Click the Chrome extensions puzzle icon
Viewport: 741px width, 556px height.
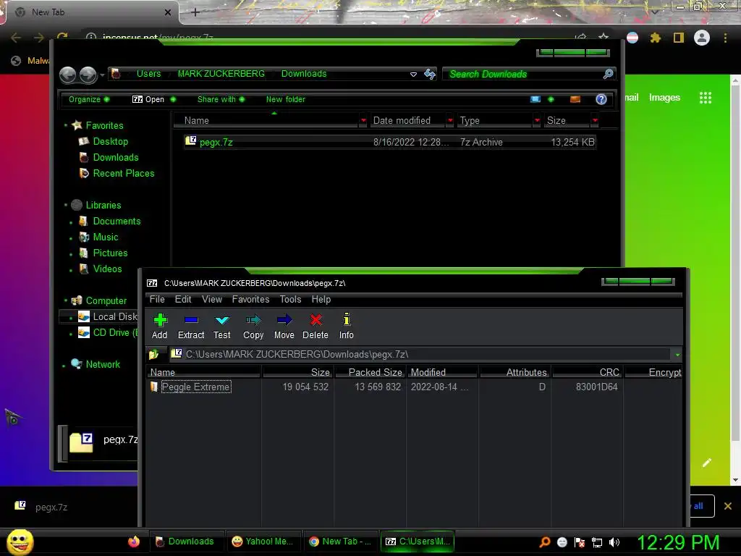656,38
